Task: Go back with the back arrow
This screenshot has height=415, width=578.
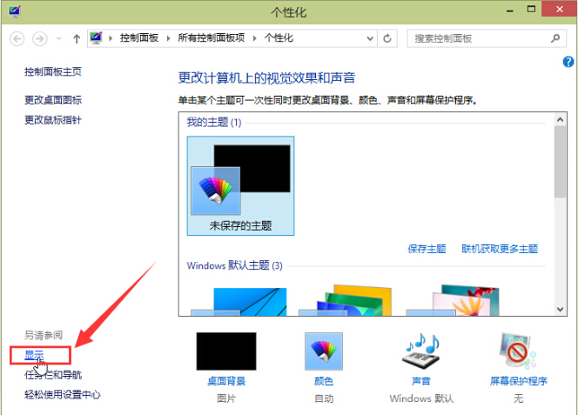Action: click(17, 38)
